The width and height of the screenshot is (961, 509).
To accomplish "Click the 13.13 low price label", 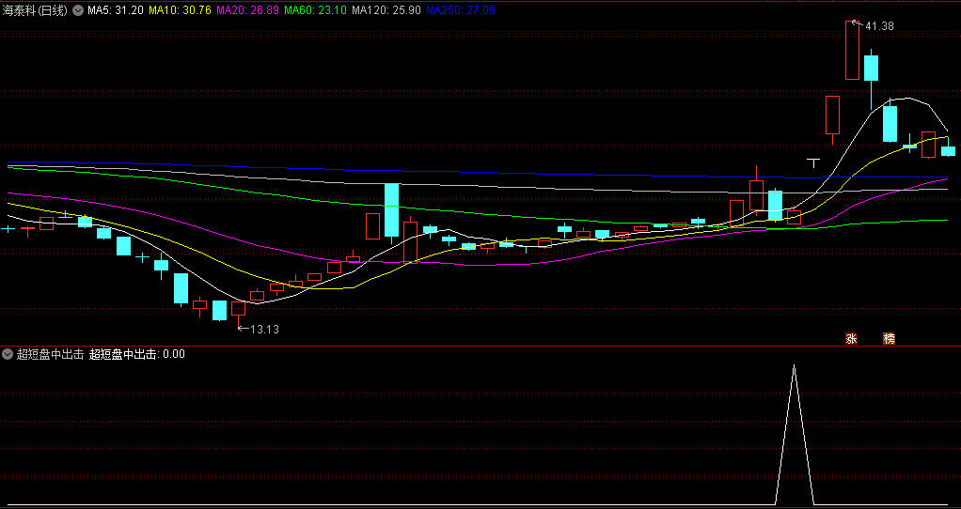I will pyautogui.click(x=265, y=329).
